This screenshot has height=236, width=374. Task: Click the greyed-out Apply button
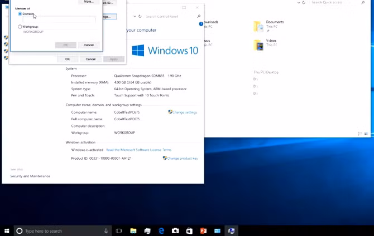(x=114, y=59)
